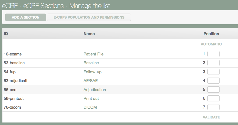Click position input for DICOM row
238x125 pixels.
click(x=213, y=107)
